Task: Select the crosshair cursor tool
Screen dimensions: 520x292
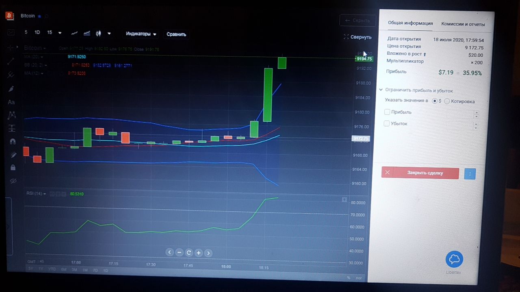Action: [x=10, y=48]
